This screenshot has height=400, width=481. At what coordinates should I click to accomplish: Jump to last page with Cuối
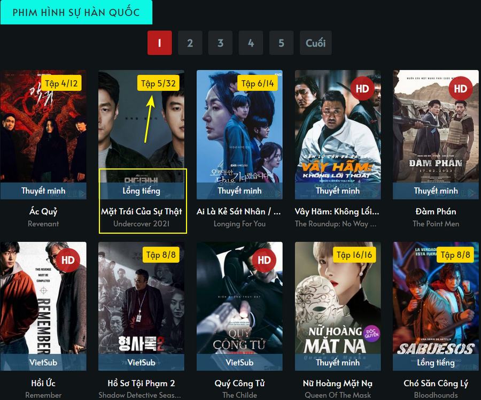tap(316, 43)
